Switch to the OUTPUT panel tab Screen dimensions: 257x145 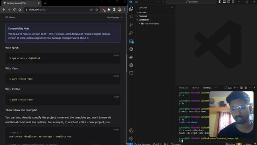196,88
